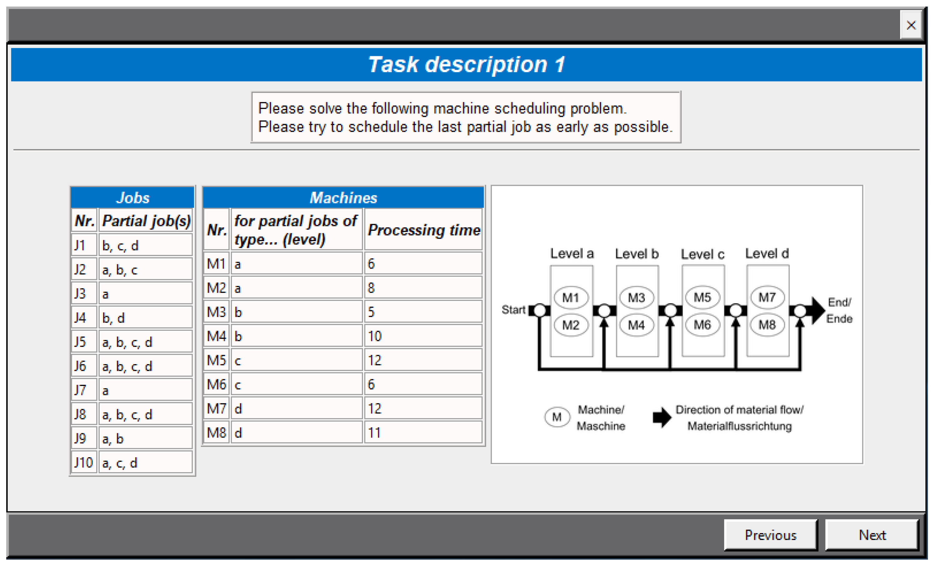Click M4 row number cell
The image size is (932, 569).
pos(216,336)
